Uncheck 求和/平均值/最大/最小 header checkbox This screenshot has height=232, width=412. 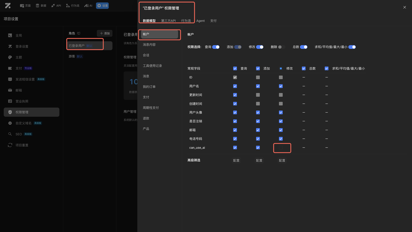coord(327,69)
